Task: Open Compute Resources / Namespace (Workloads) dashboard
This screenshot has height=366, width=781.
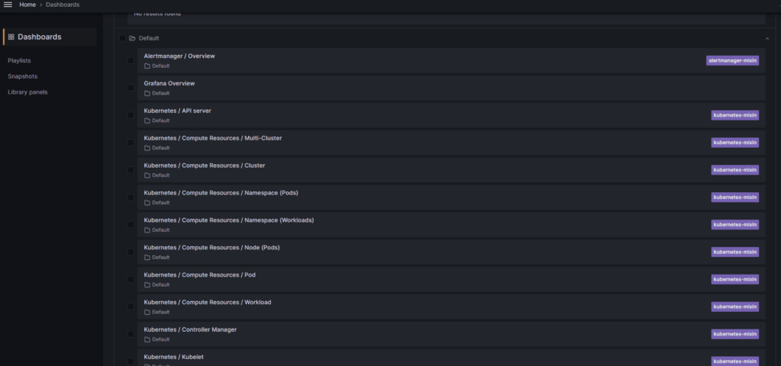Action: pyautogui.click(x=229, y=220)
